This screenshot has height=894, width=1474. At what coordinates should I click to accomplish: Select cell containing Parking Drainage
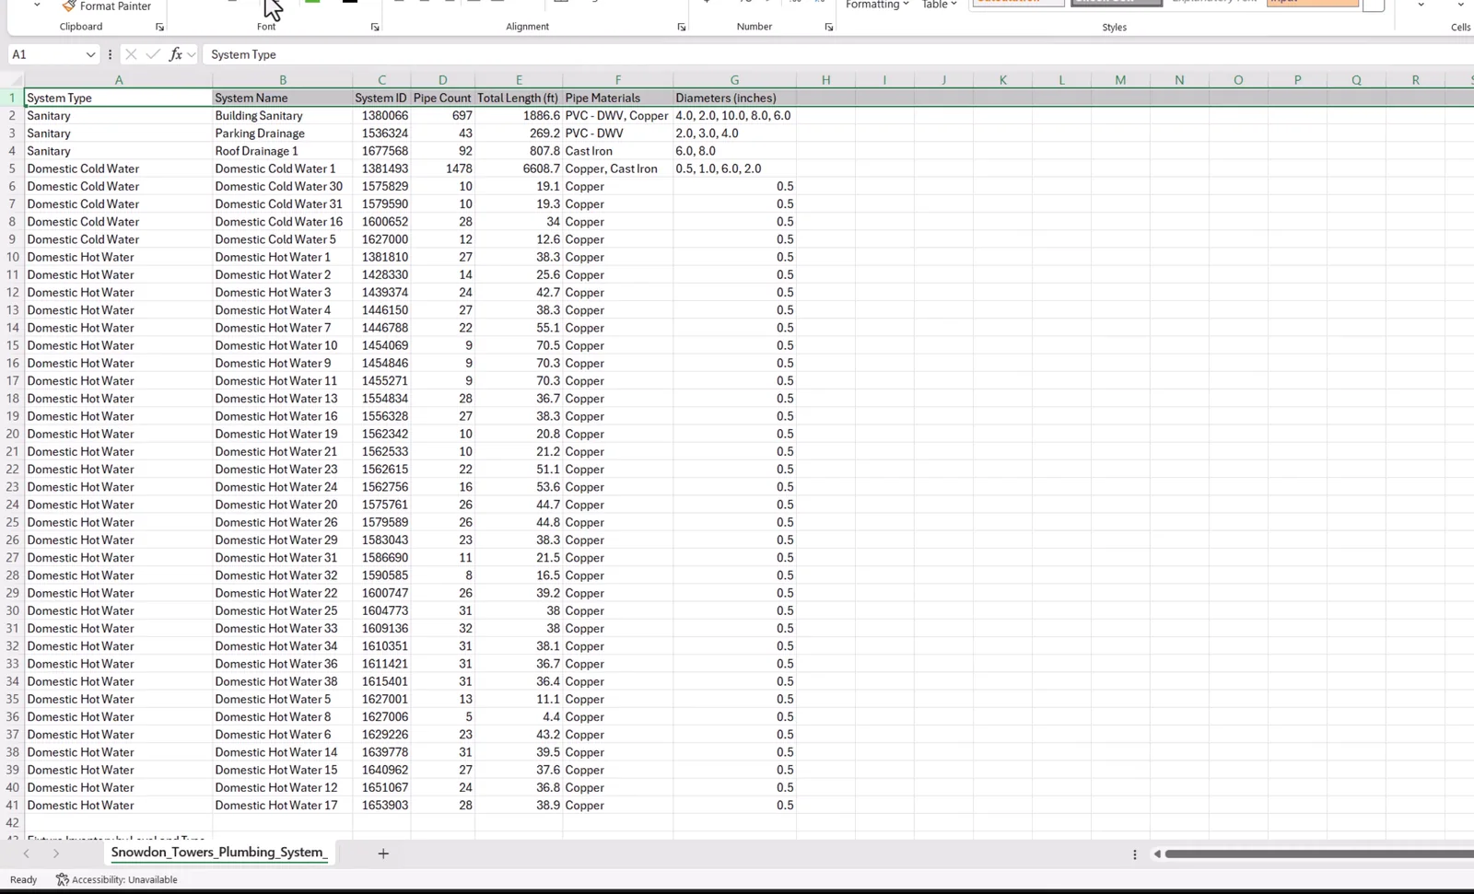click(282, 134)
